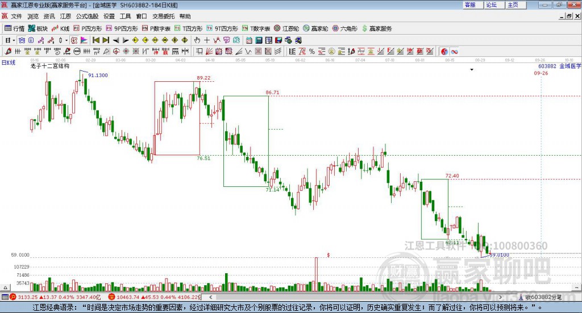Open the 公式选股 menu
This screenshot has height=313, width=582.
[87, 16]
